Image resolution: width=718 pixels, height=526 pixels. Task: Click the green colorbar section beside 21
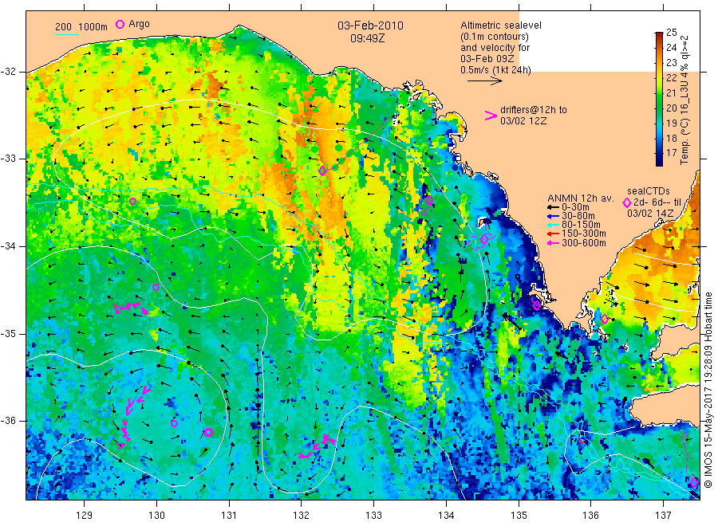point(659,93)
